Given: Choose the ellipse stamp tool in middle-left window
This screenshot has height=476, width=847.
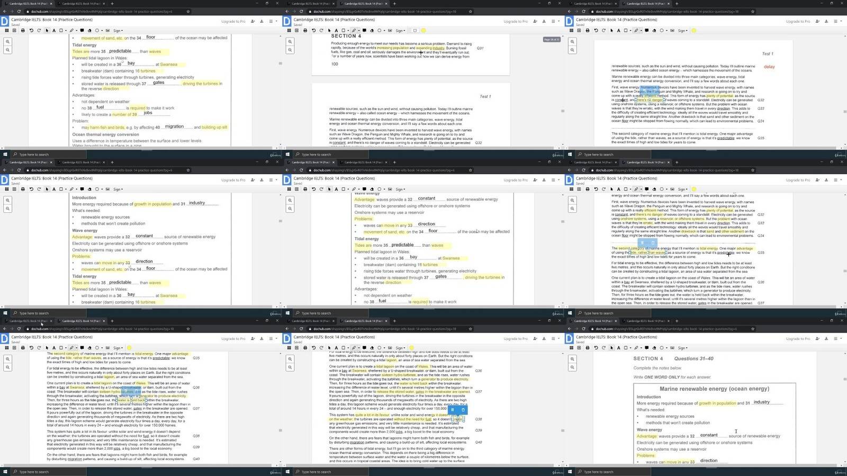Looking at the screenshot, I should click(x=97, y=189).
